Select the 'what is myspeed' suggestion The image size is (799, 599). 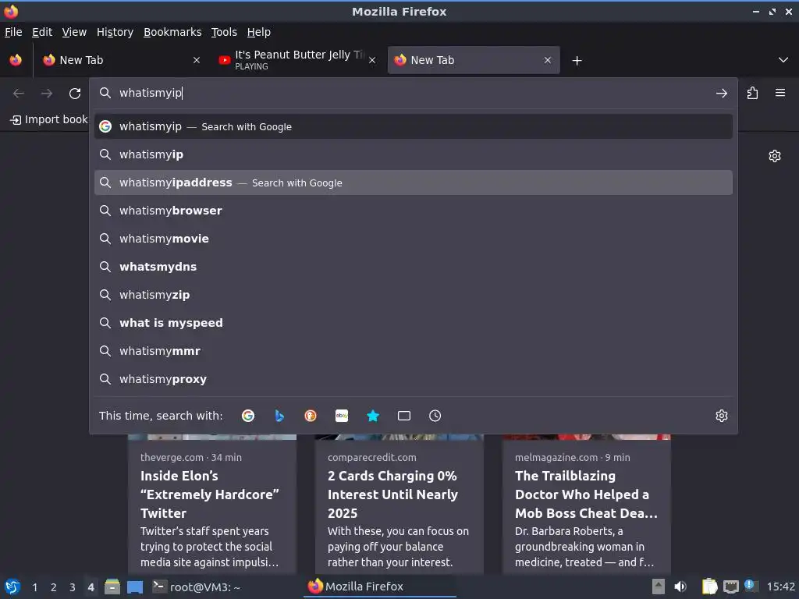click(x=414, y=322)
